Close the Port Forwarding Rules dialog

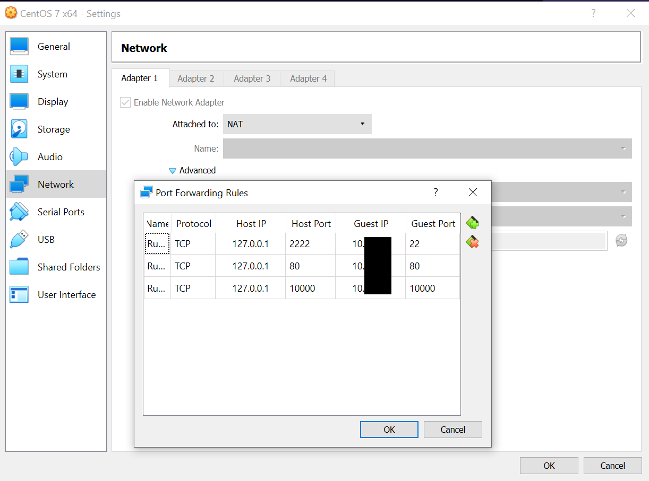473,193
